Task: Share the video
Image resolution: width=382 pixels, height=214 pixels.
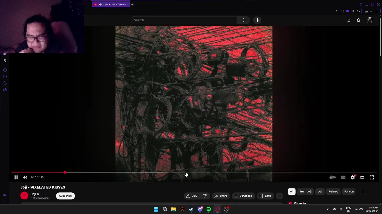Action: (221, 196)
